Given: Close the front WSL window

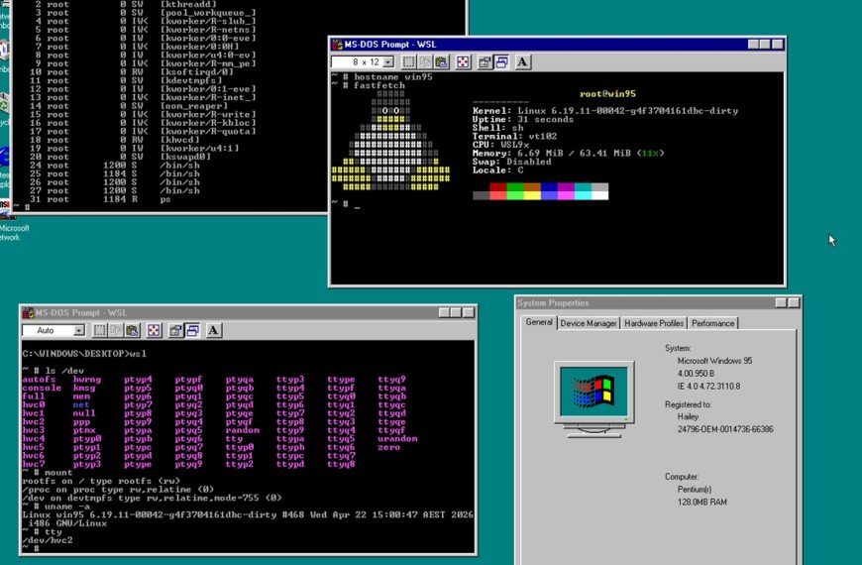Looking at the screenshot, I should point(778,45).
